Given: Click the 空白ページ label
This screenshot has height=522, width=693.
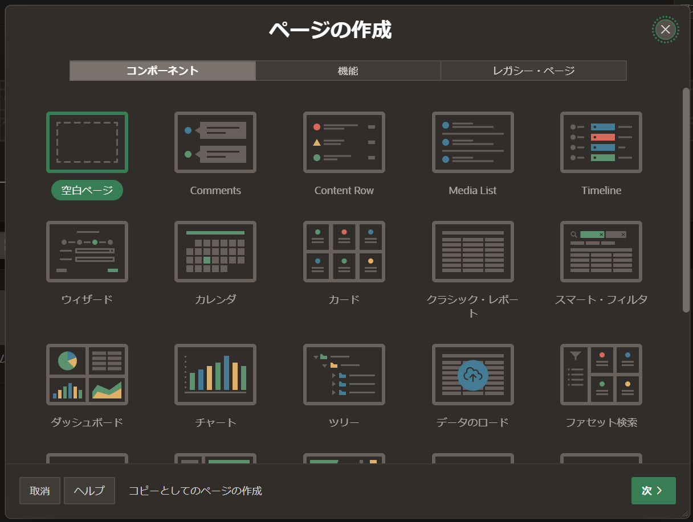Looking at the screenshot, I should coord(87,190).
